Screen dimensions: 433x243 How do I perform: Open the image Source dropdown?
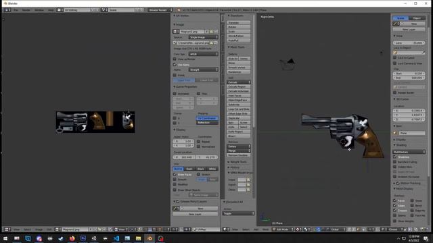(203, 37)
